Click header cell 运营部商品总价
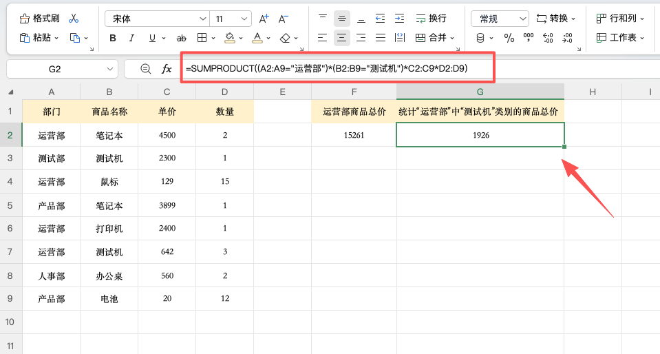 tap(354, 112)
